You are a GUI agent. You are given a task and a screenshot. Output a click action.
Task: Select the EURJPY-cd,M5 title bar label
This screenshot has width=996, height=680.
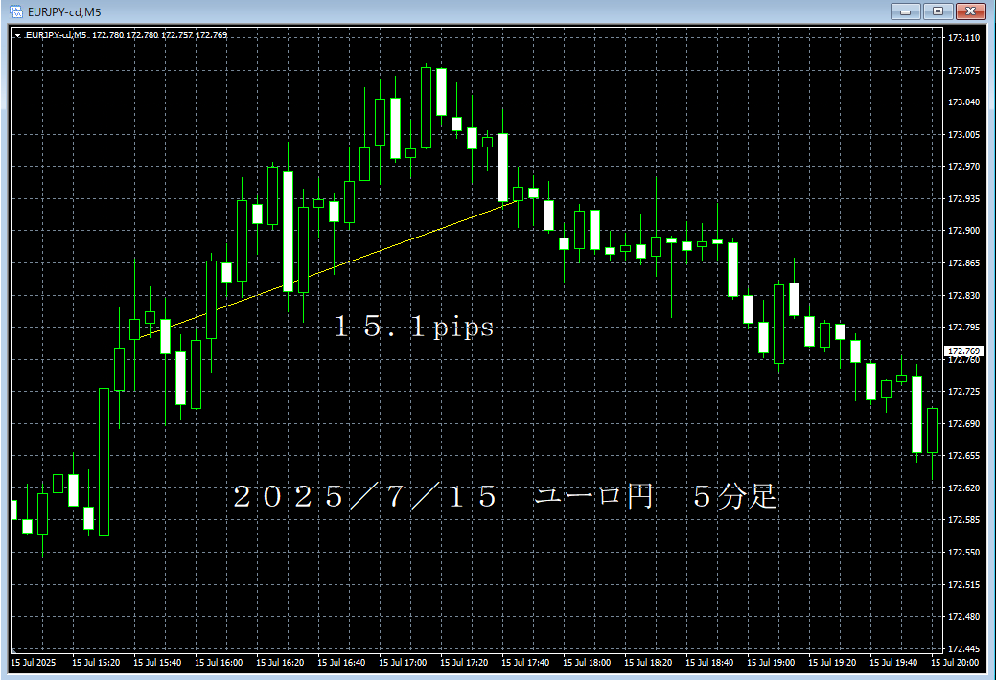pyautogui.click(x=59, y=11)
